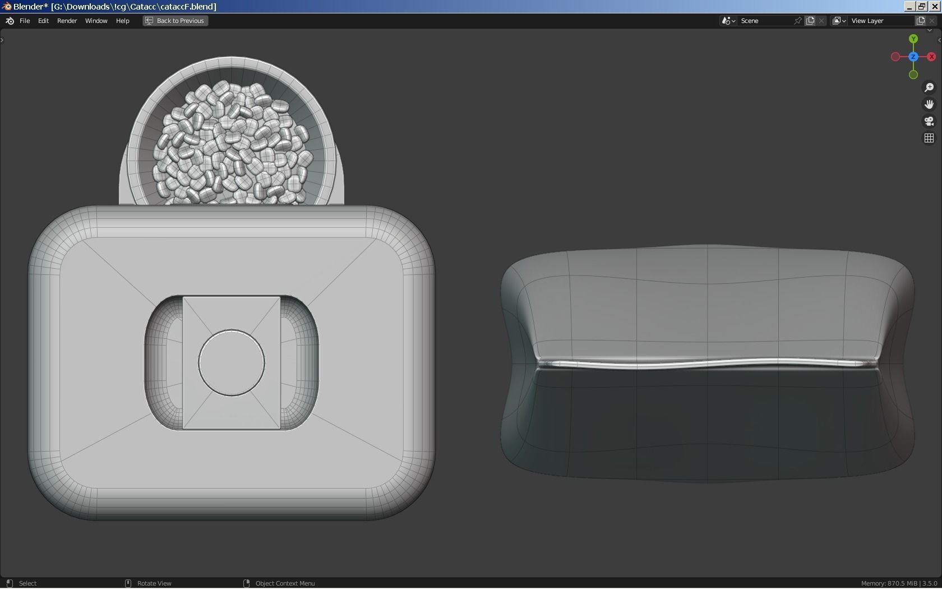
Task: Open the Help menu
Action: click(x=122, y=21)
